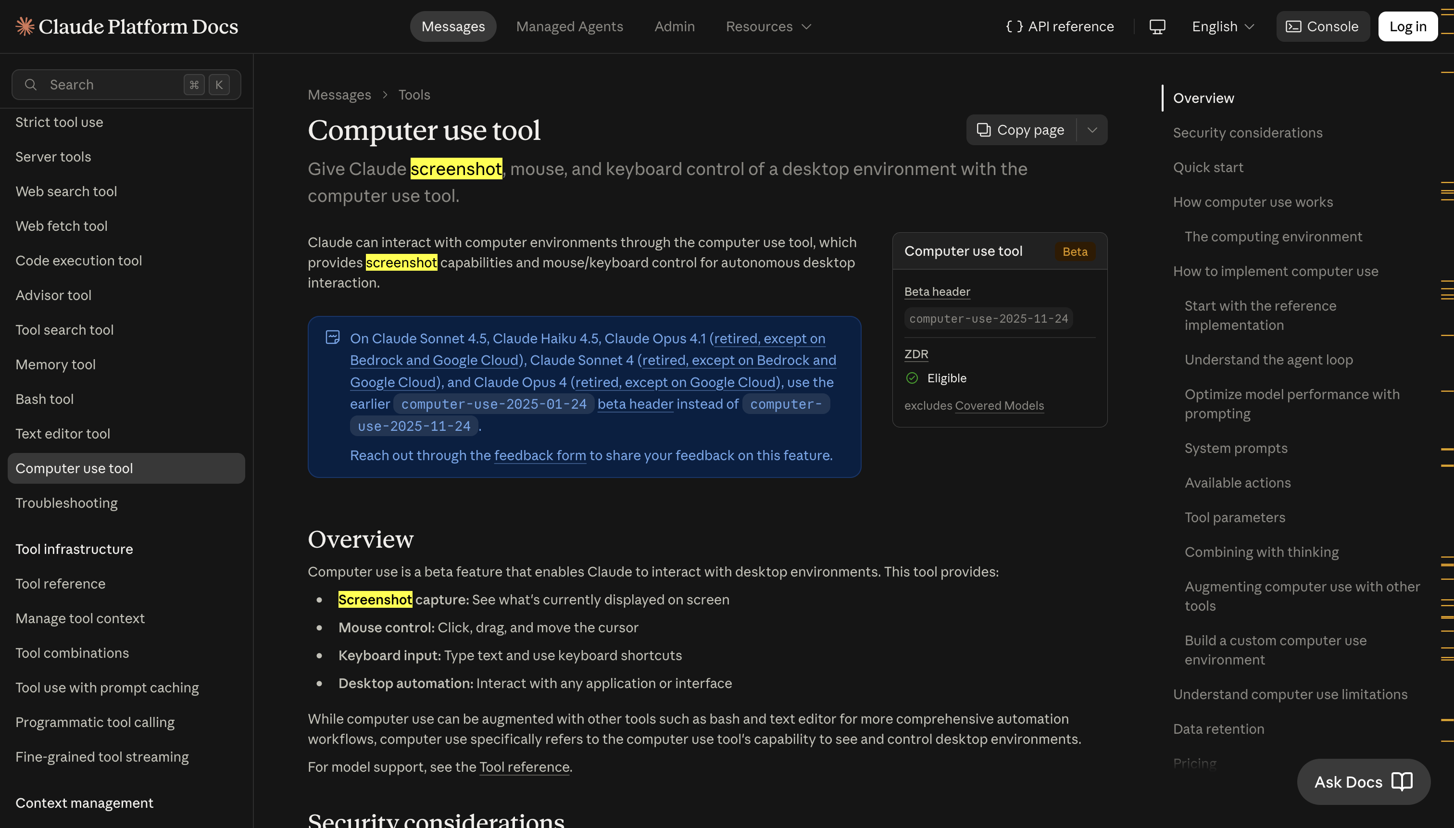Jump to The computing environment section

pos(1273,237)
